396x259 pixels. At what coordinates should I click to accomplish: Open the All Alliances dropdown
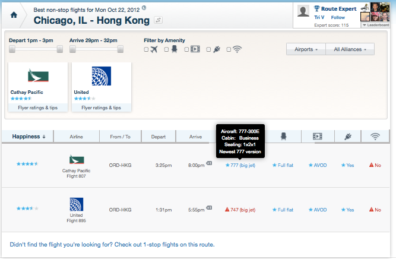click(x=350, y=49)
